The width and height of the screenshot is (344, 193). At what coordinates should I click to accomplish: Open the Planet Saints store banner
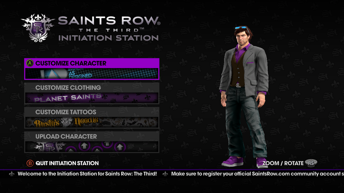point(92,98)
